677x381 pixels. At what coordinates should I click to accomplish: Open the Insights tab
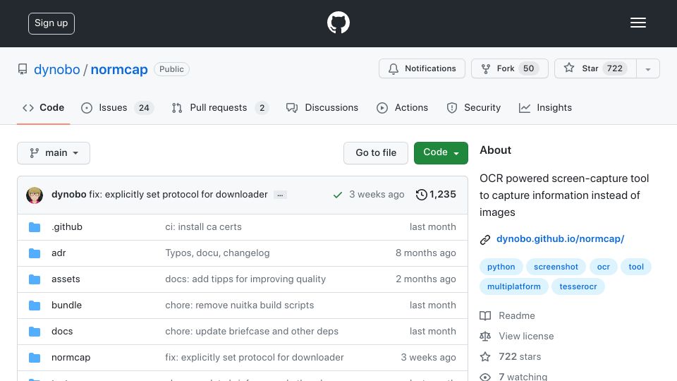(545, 107)
